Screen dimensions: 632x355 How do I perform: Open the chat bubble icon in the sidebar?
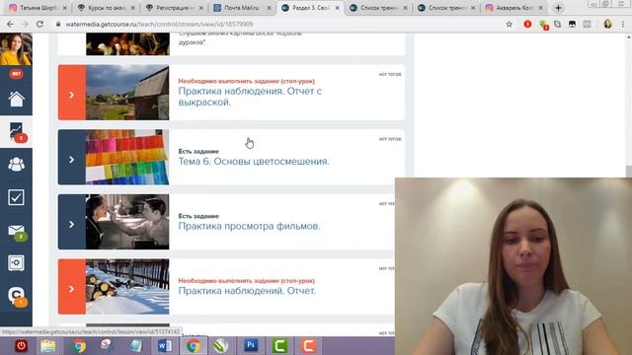[x=16, y=296]
